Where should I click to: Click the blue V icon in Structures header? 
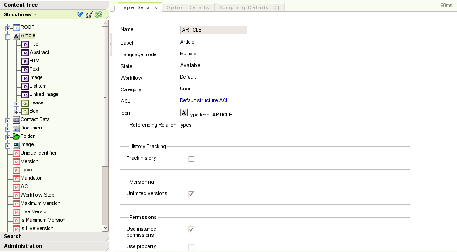pos(80,14)
